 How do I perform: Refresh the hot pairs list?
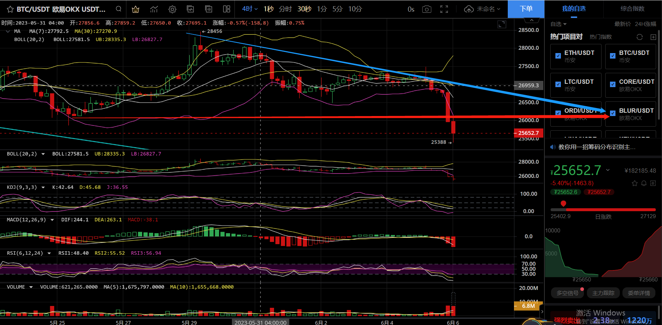coord(639,37)
